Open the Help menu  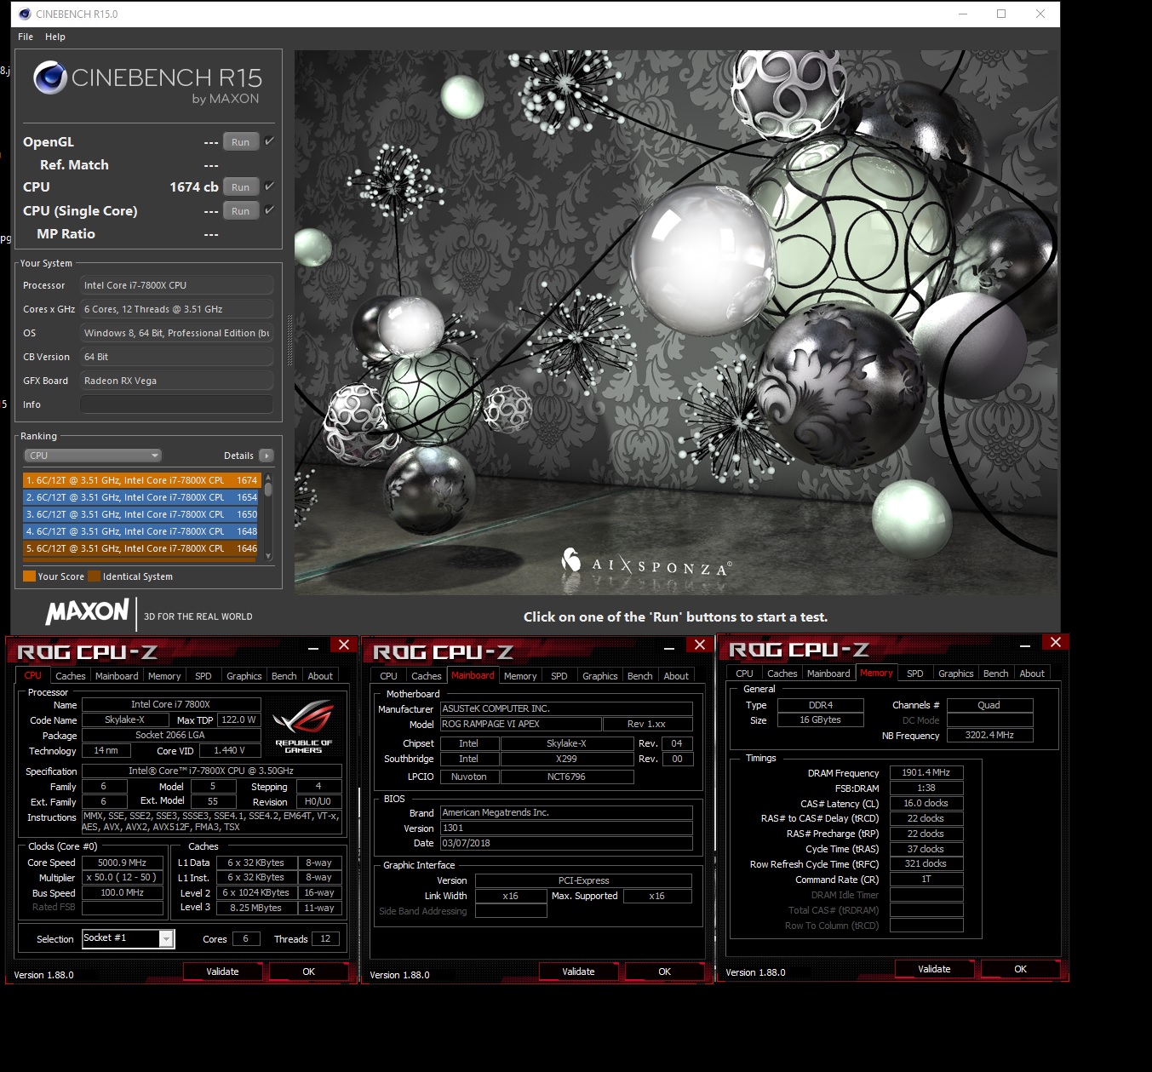tap(55, 37)
